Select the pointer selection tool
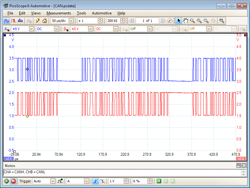The width and height of the screenshot is (250, 188). [179, 21]
